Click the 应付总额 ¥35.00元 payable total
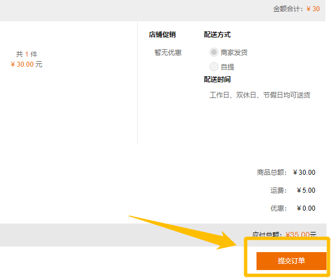The width and height of the screenshot is (331, 279). pos(285,234)
